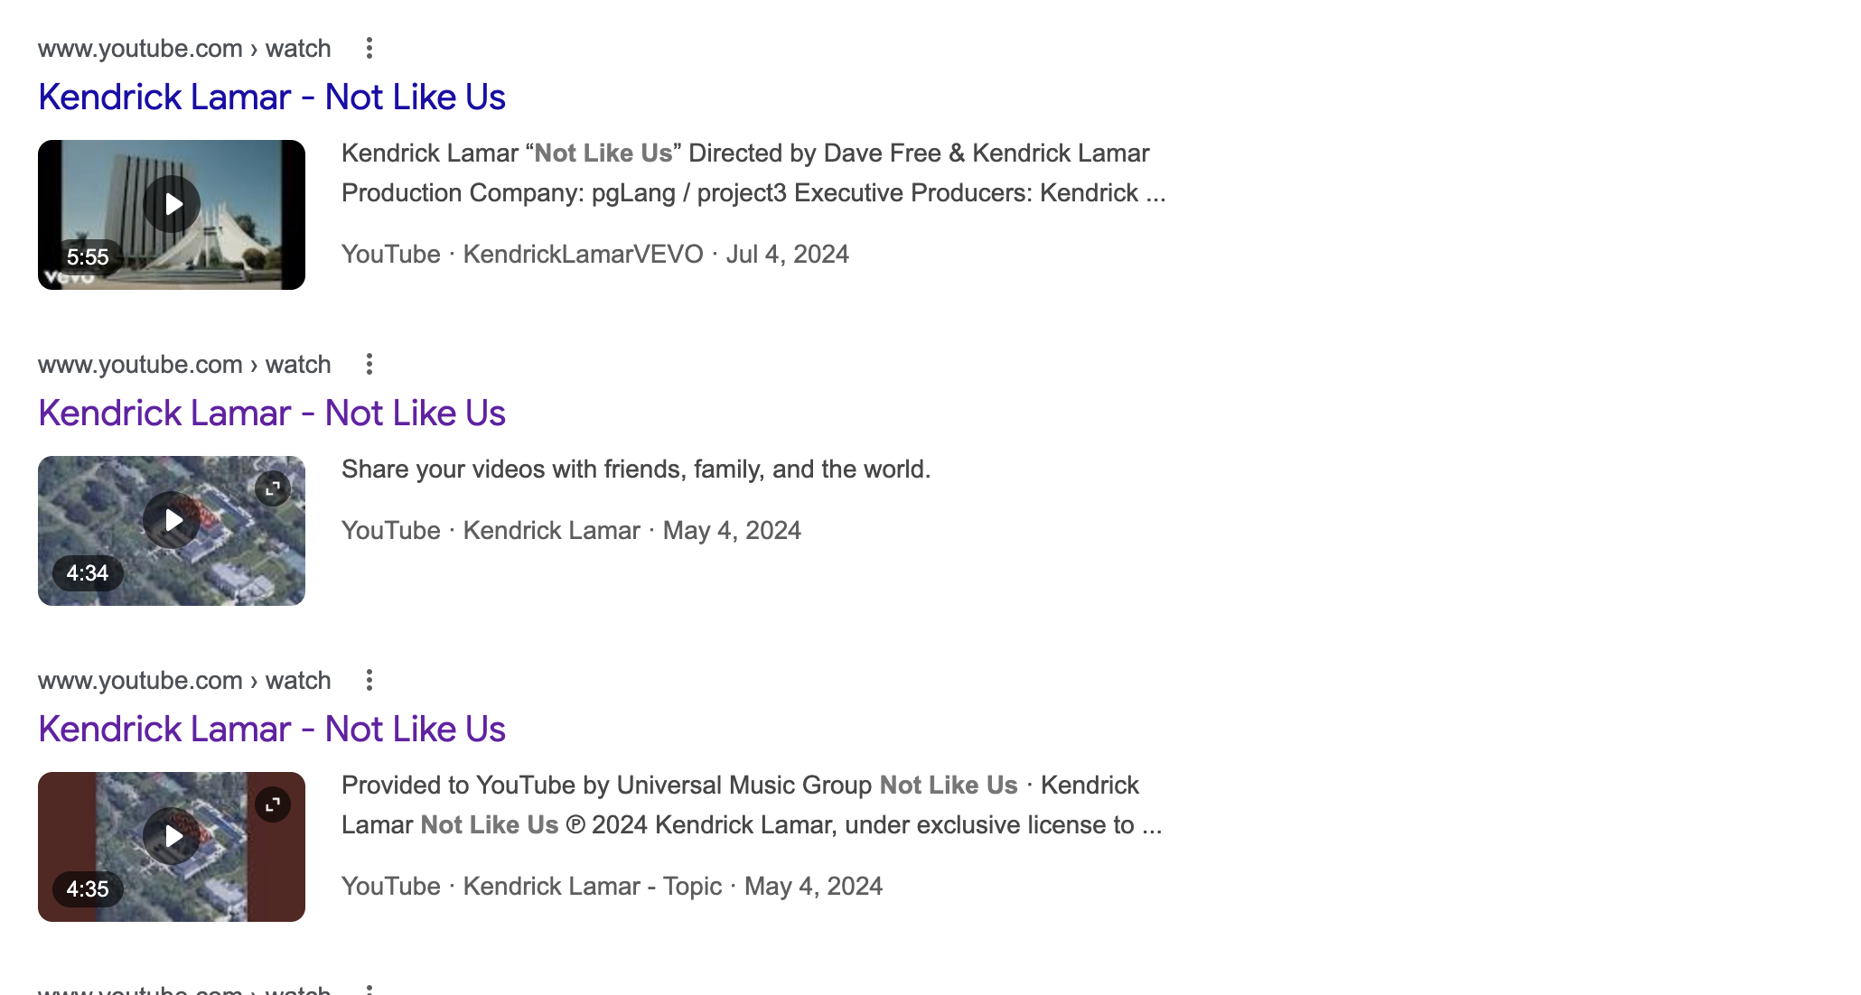Screen dimensions: 1861x995
Task: Open first 'Kendrick Lamar - Not Like Us' blue title link
Action: point(271,98)
